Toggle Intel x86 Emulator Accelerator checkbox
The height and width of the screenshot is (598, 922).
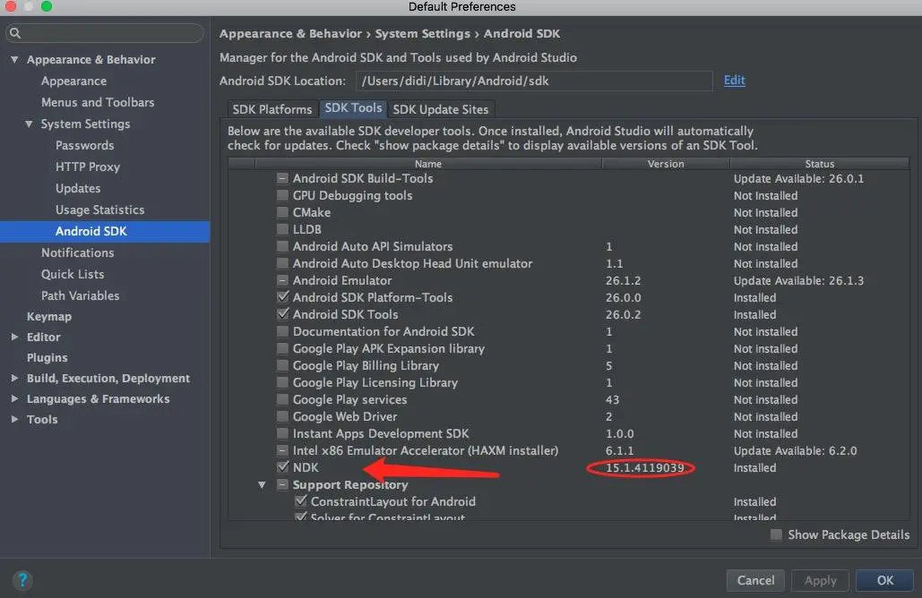point(283,450)
